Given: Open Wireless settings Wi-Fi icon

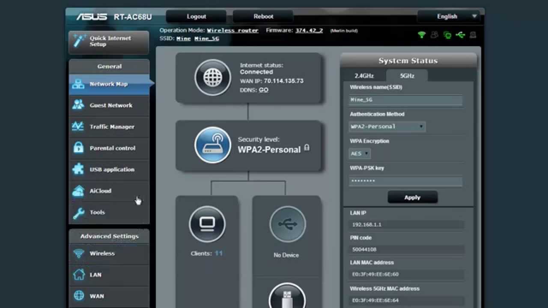Looking at the screenshot, I should (78, 253).
